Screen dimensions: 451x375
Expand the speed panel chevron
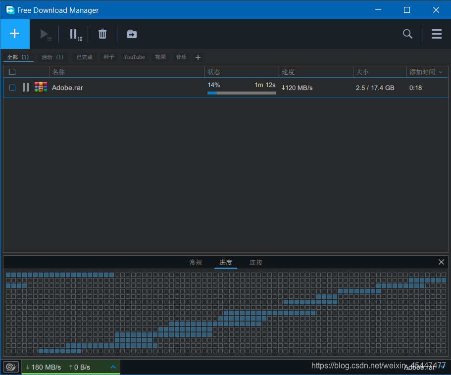113,367
